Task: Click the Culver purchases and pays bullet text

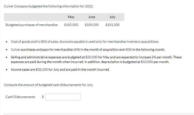Action: [88, 50]
